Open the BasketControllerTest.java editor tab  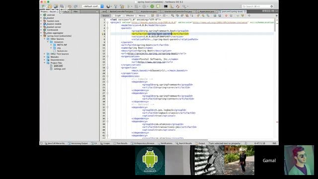121,11
